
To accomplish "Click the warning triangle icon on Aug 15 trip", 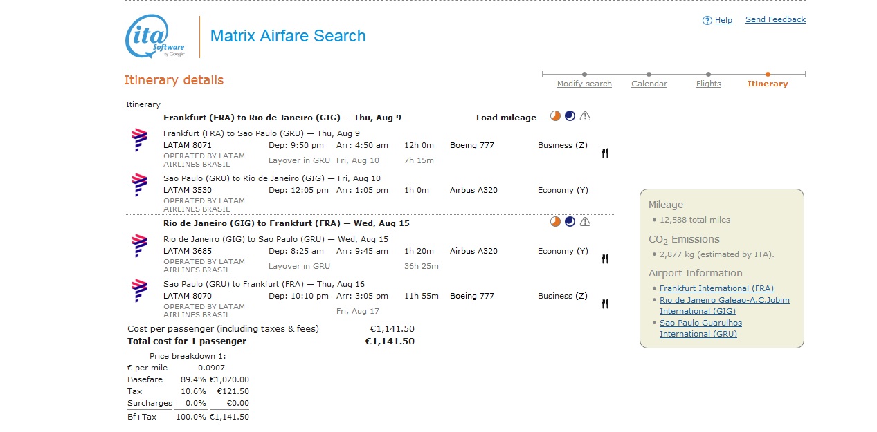I will pos(585,222).
